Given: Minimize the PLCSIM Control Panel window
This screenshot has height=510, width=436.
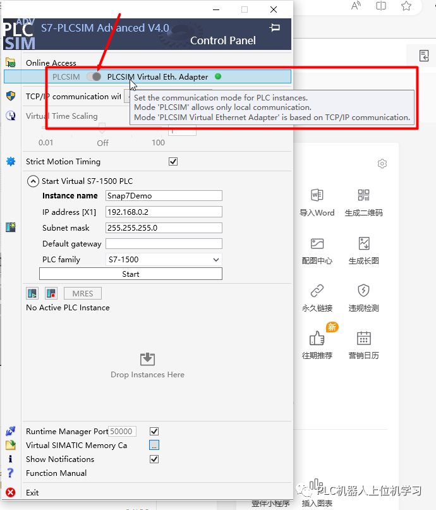Looking at the screenshot, I should [x=216, y=9].
